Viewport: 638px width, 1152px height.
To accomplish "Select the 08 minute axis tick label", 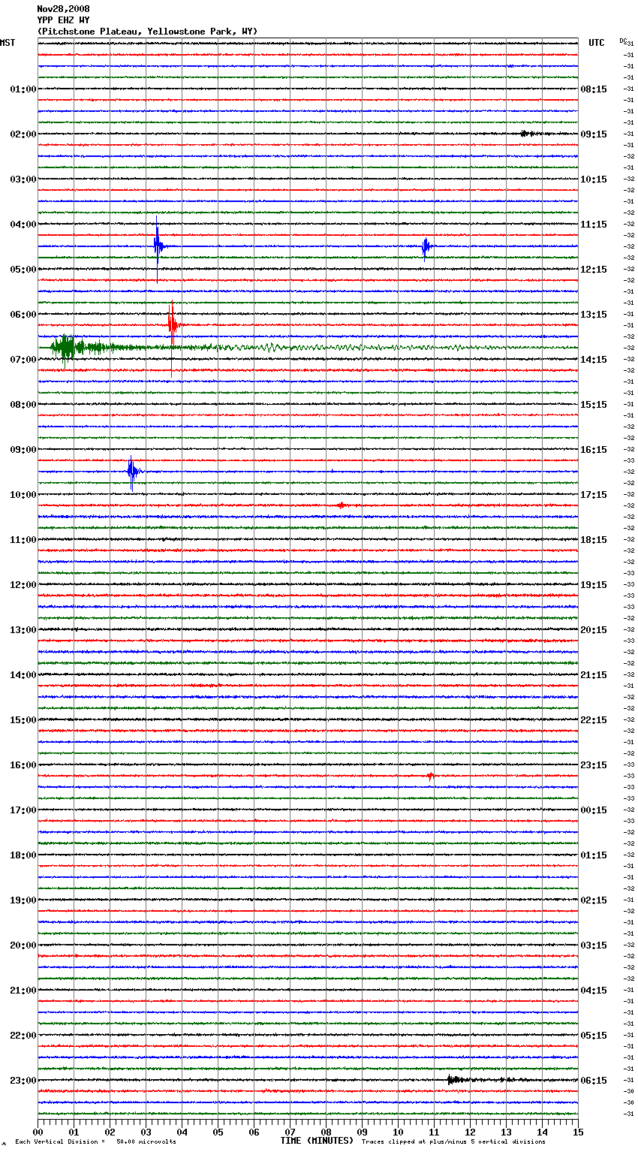I will [326, 1132].
